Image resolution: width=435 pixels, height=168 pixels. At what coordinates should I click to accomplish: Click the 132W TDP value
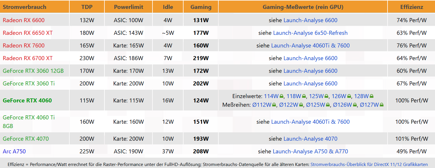pos(87,20)
